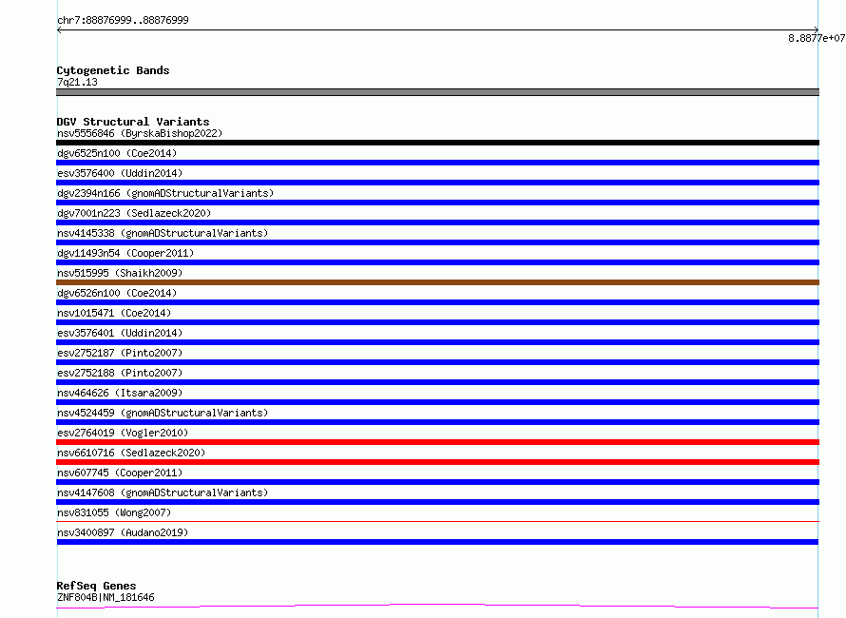The width and height of the screenshot is (846, 618).
Task: Click the thin red nsv831055 line
Action: [437, 521]
